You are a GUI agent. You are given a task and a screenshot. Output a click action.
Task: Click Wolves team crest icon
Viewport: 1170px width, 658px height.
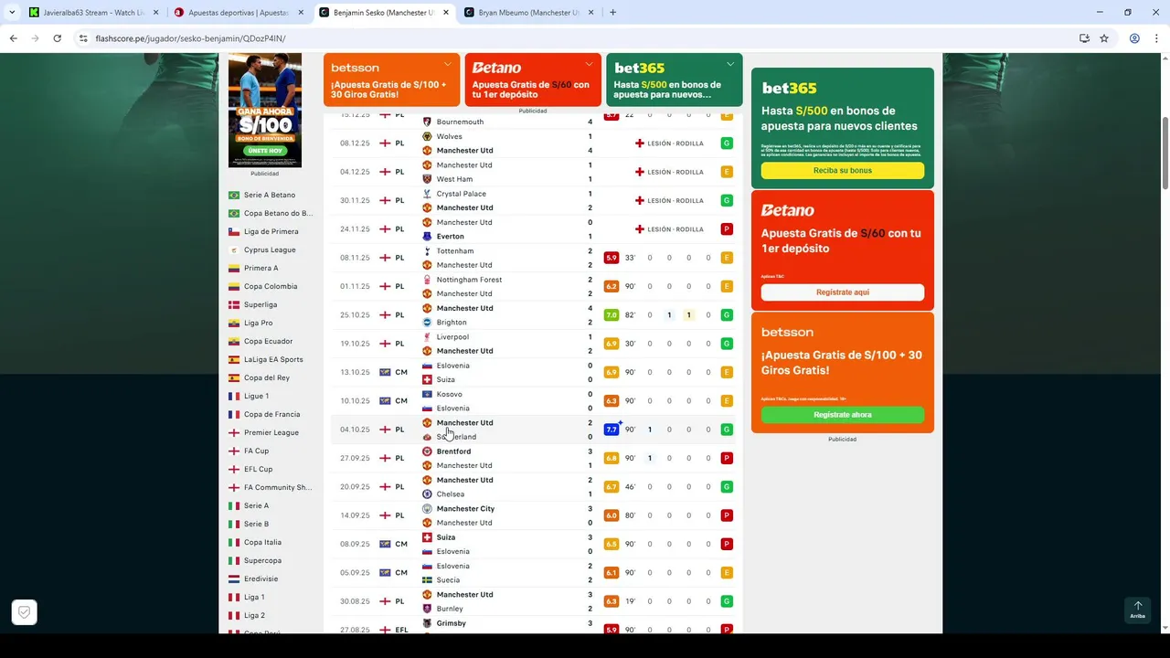(x=427, y=136)
